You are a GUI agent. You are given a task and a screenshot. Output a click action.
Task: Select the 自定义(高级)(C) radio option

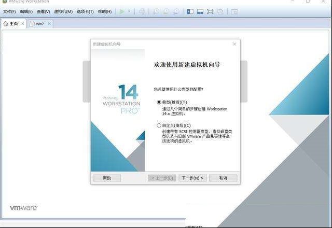159,125
